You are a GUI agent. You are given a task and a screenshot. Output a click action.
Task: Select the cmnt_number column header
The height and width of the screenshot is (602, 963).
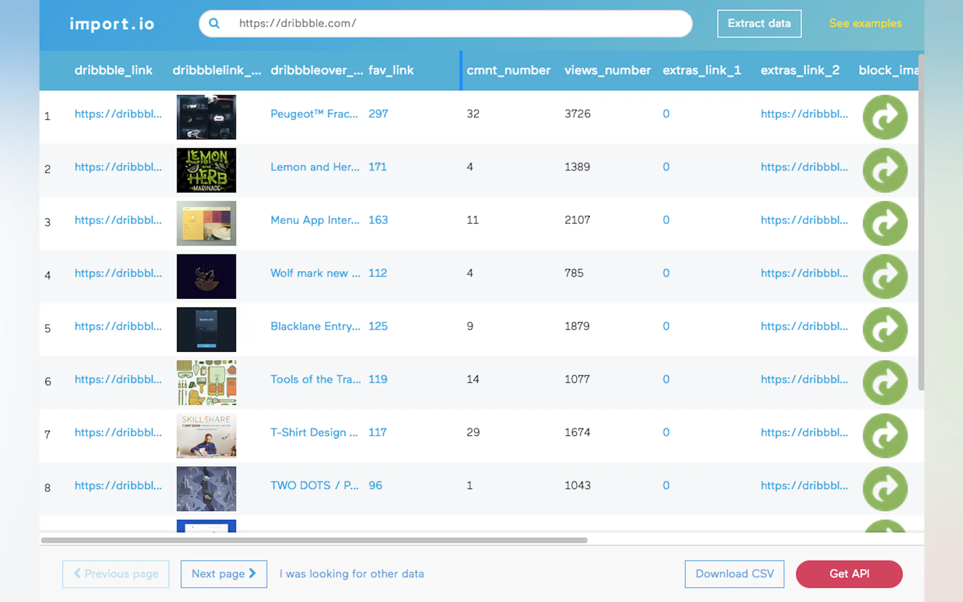pyautogui.click(x=508, y=71)
